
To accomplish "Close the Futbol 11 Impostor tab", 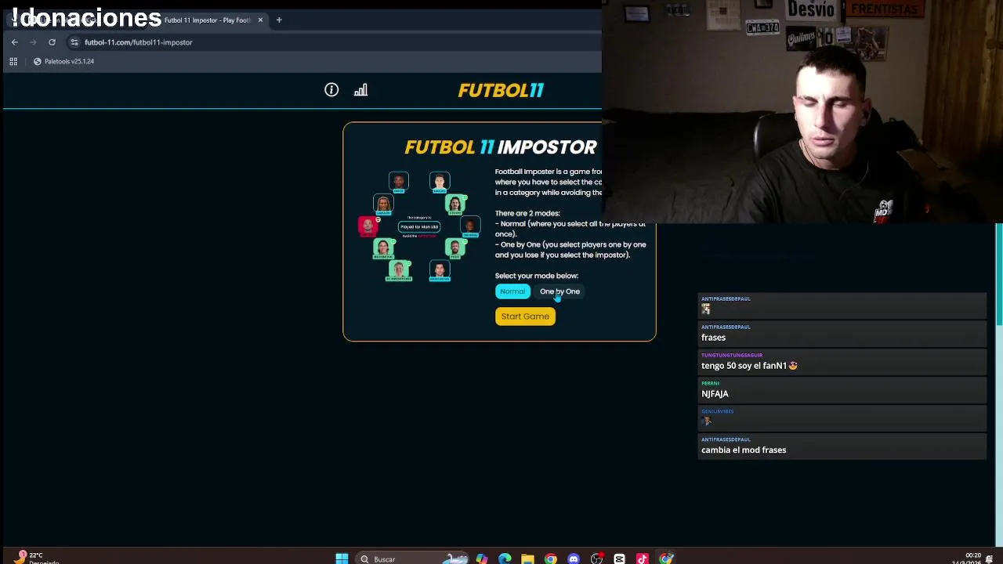I will pyautogui.click(x=260, y=20).
